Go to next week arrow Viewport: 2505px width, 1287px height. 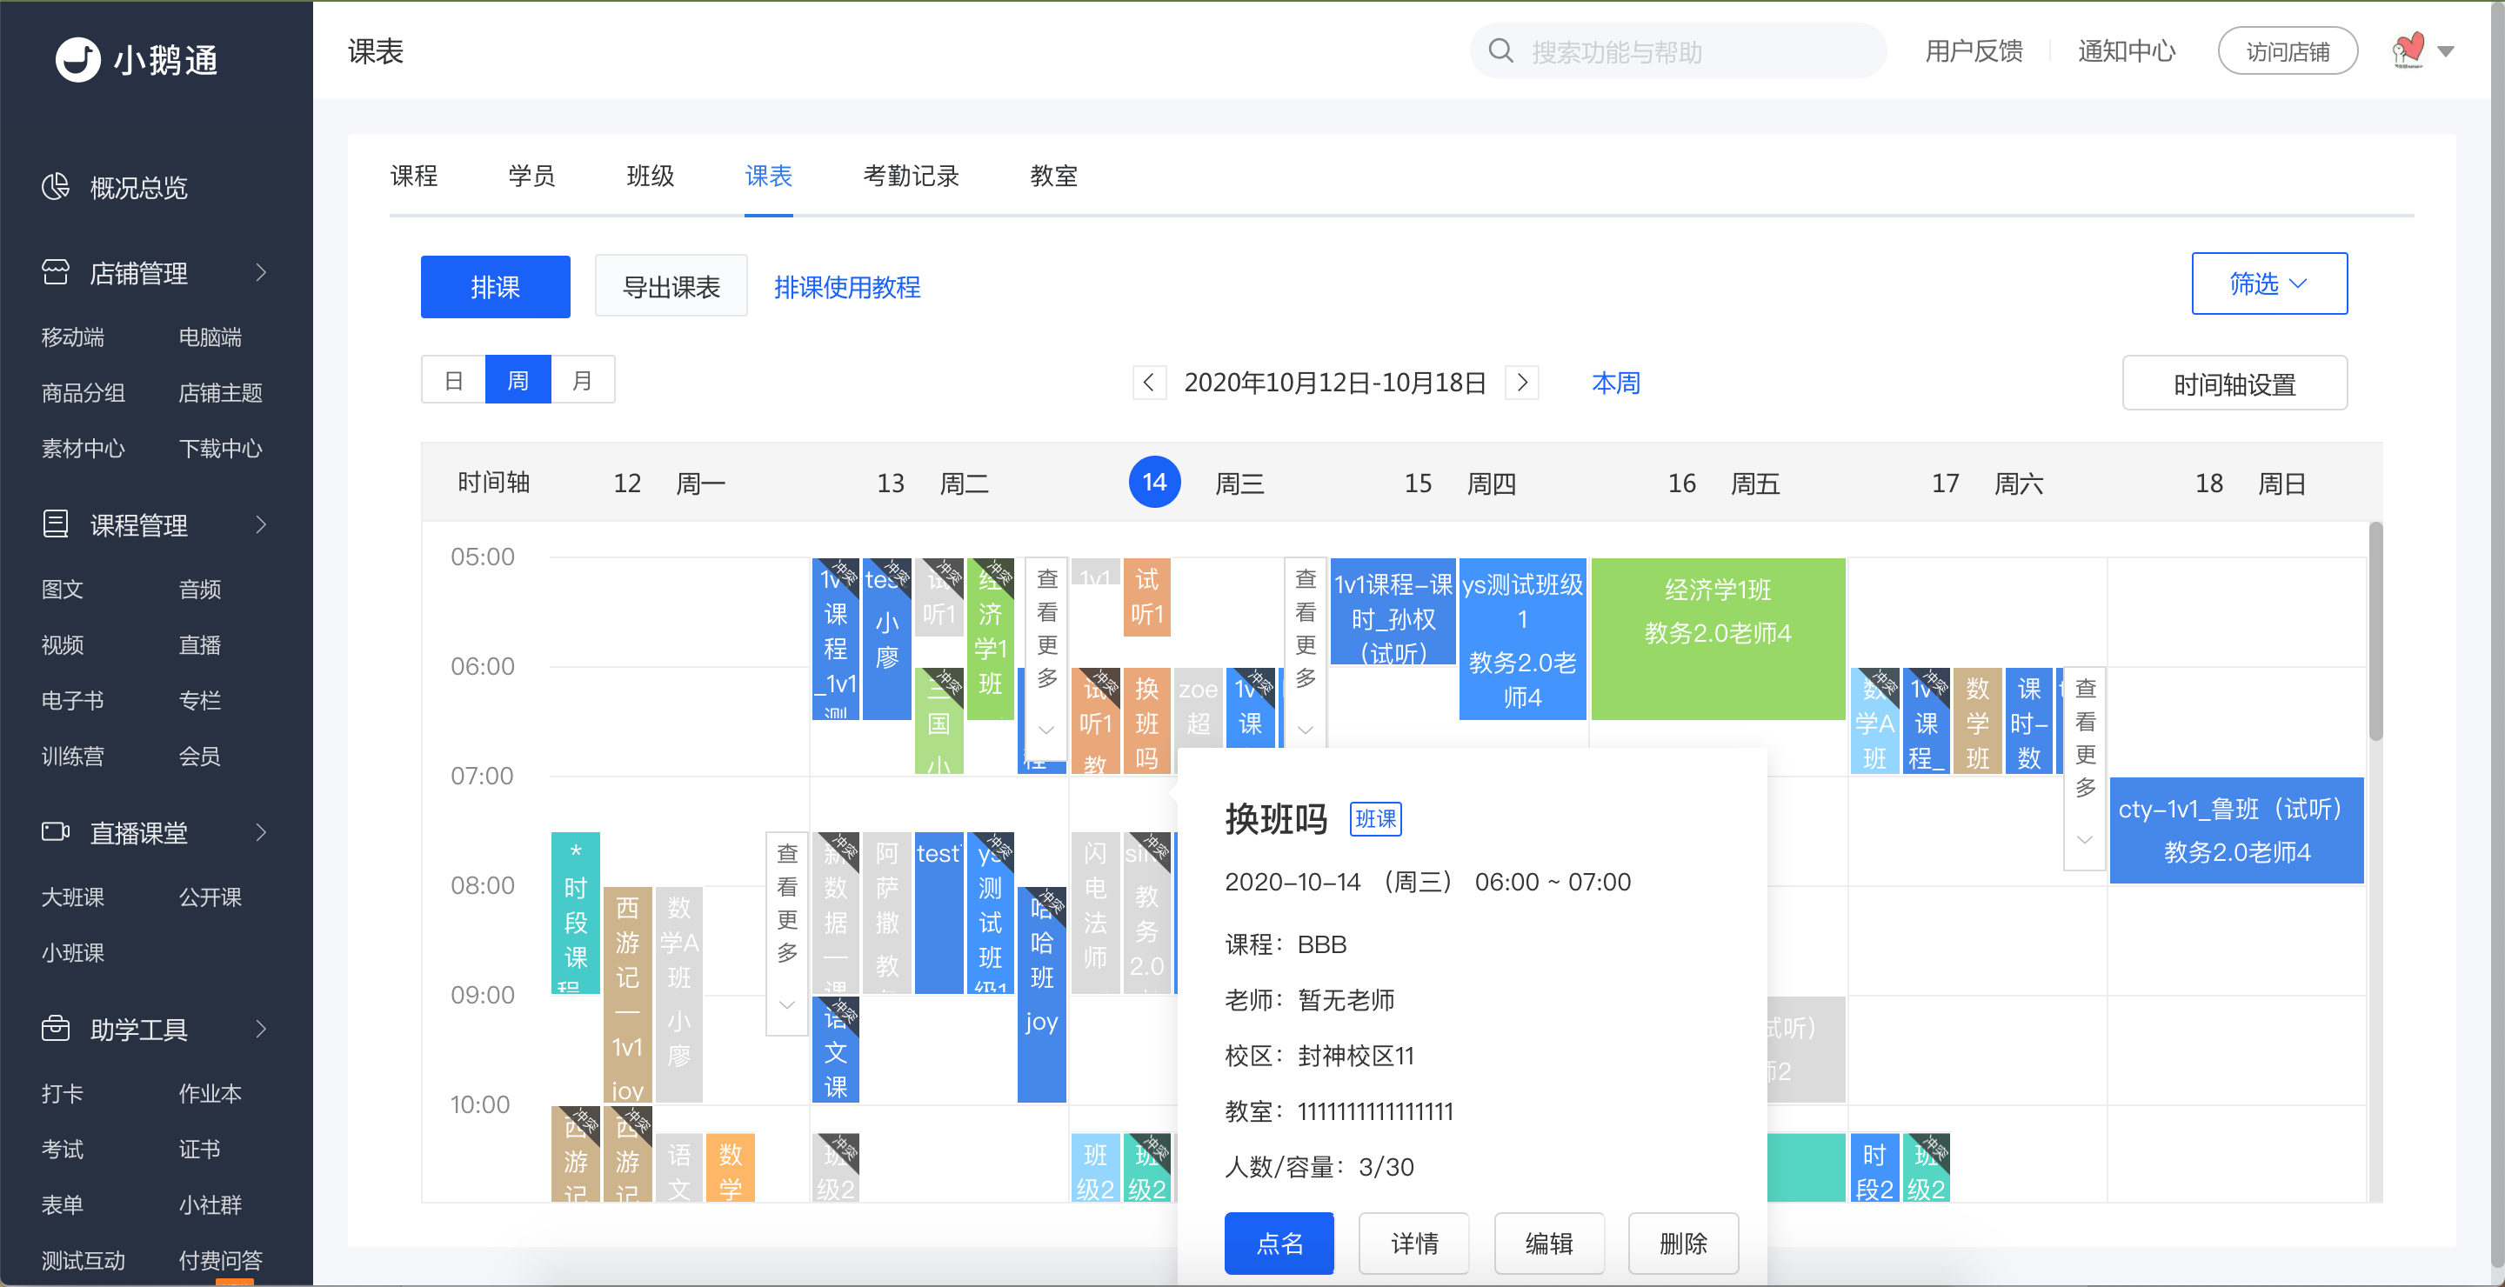point(1522,382)
